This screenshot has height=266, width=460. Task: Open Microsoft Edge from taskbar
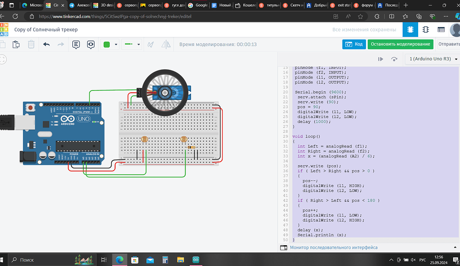pyautogui.click(x=120, y=260)
